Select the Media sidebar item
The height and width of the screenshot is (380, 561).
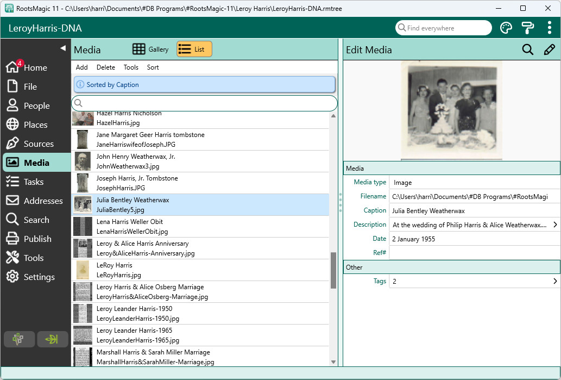click(x=36, y=162)
